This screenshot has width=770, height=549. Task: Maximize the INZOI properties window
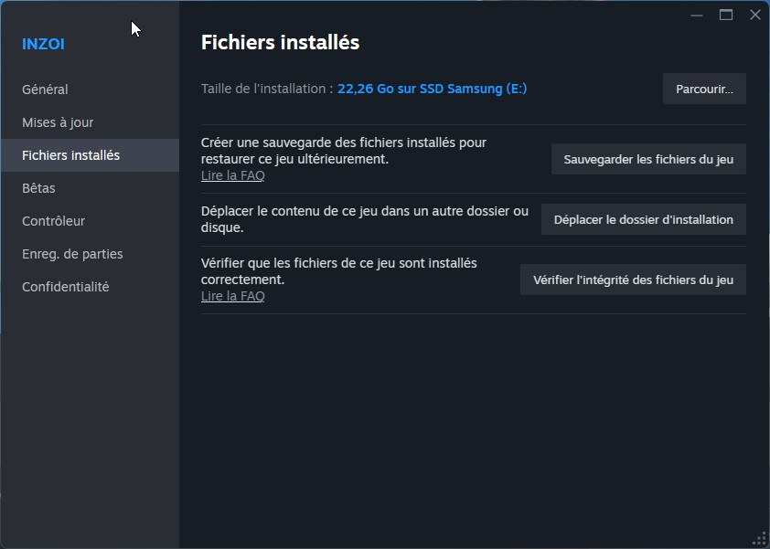725,15
